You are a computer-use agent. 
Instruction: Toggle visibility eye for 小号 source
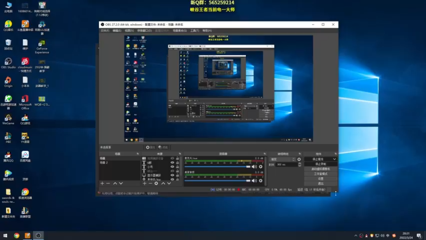[x=172, y=166]
